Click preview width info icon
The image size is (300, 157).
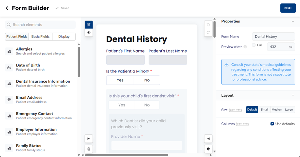[x=245, y=47]
